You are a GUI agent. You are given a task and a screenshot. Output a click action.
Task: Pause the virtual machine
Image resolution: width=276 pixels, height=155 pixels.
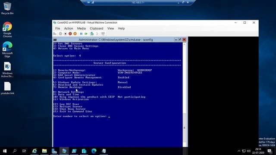click(x=81, y=34)
